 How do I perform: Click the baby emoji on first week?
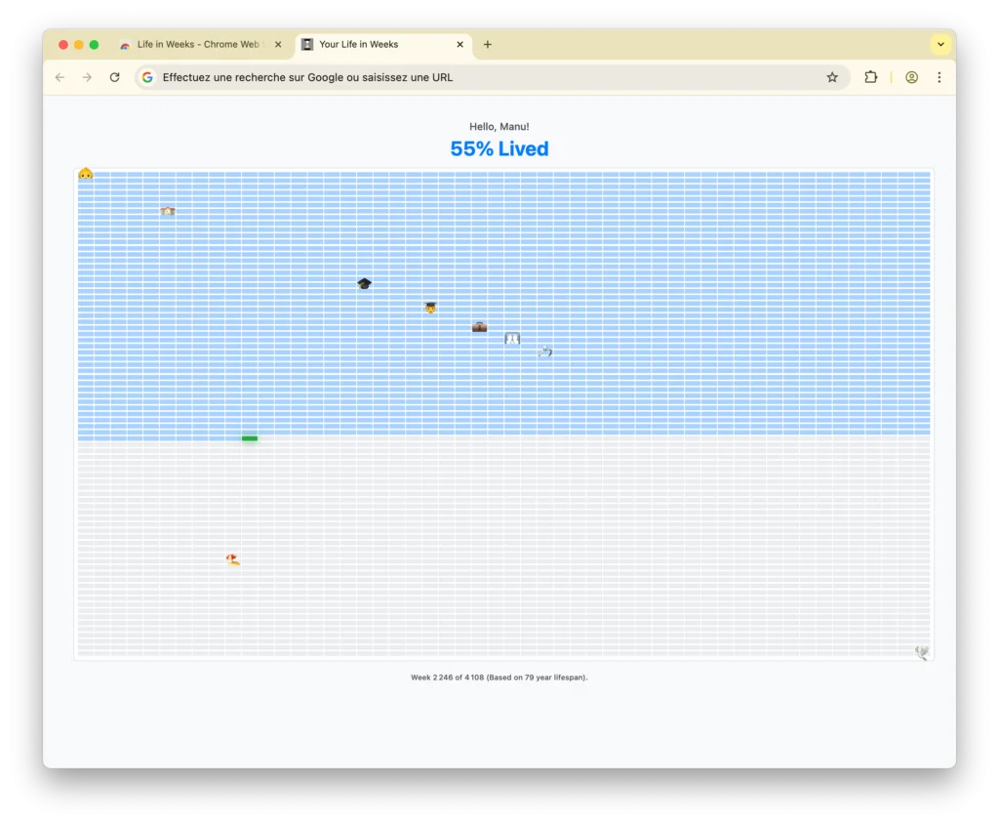click(86, 174)
